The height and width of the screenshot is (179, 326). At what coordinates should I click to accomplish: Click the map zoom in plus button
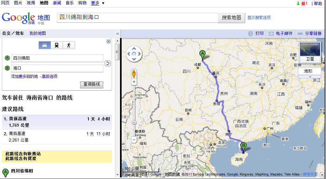click(x=134, y=82)
